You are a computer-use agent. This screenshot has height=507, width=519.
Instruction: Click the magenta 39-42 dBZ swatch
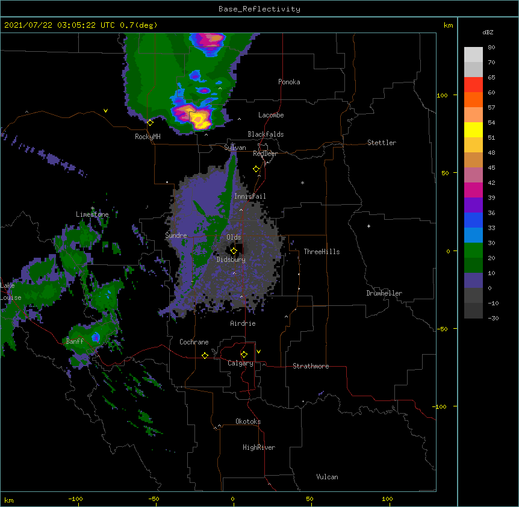(473, 190)
